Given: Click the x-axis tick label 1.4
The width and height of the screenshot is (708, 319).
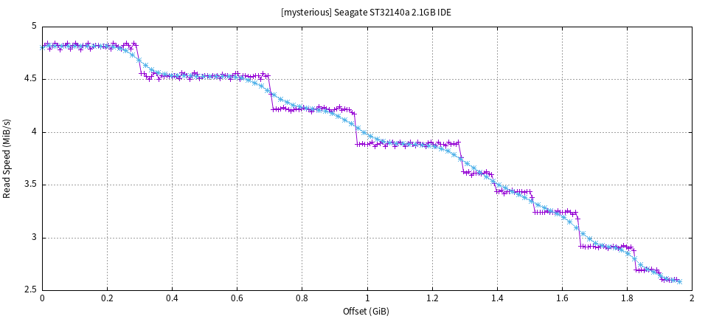Looking at the screenshot, I should coord(497,298).
